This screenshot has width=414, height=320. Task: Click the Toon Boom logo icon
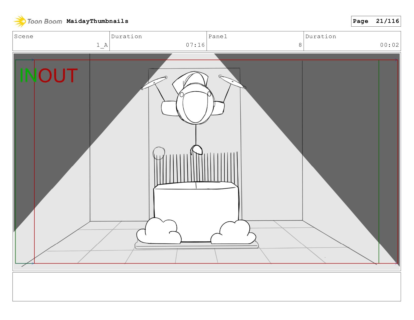[x=20, y=21]
